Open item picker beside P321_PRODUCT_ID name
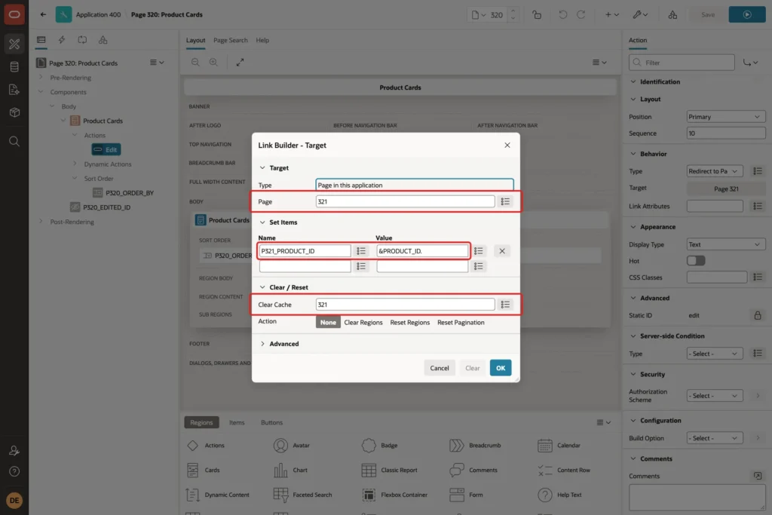This screenshot has height=515, width=772. click(361, 251)
